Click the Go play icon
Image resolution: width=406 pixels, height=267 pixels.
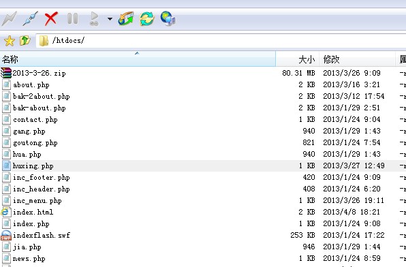94,19
